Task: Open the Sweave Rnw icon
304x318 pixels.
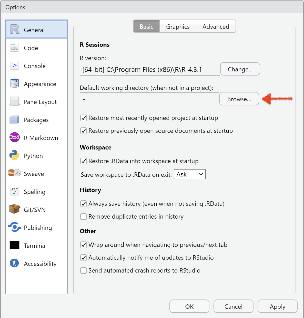Action: 14,173
